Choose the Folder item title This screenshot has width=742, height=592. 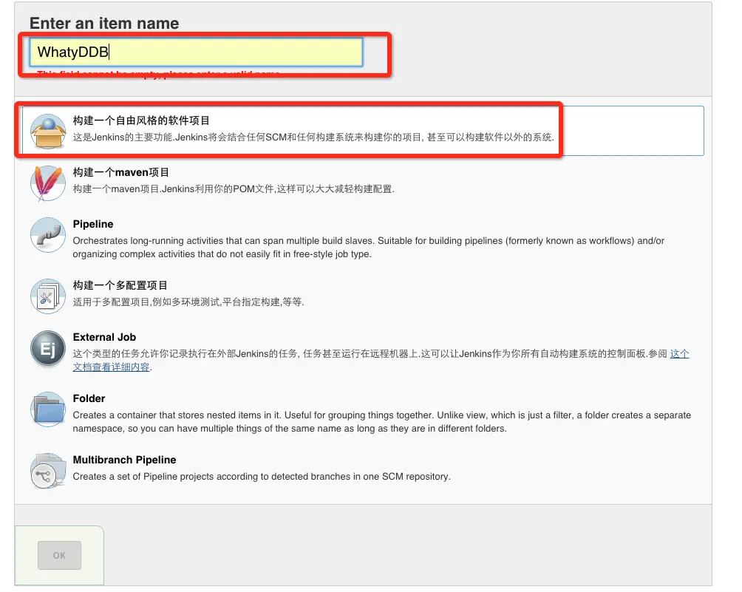coord(89,398)
